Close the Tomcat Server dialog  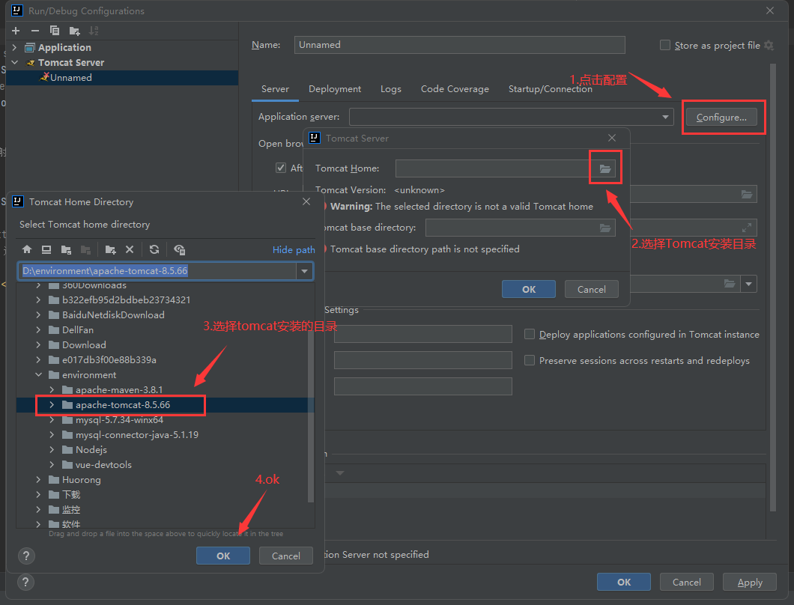tap(612, 138)
